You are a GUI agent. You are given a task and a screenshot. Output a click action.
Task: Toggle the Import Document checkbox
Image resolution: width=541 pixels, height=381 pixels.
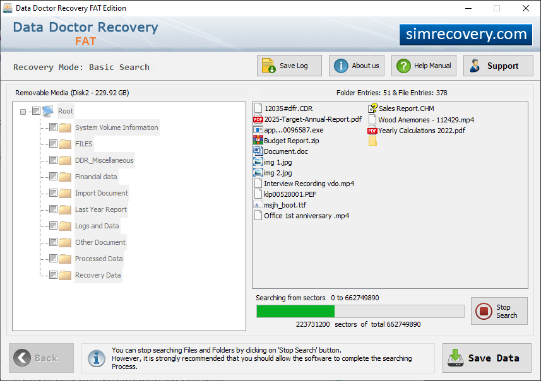53,193
